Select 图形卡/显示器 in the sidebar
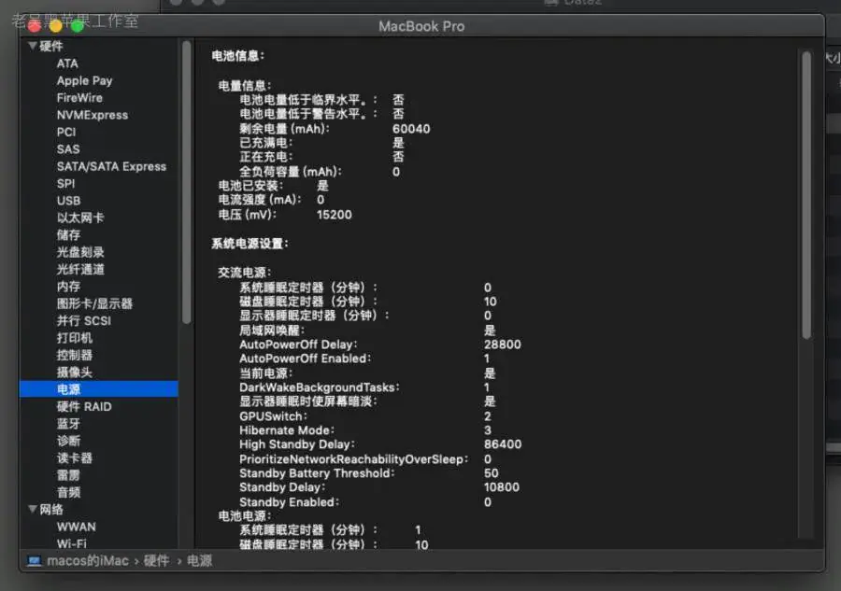The image size is (841, 591). click(x=95, y=303)
